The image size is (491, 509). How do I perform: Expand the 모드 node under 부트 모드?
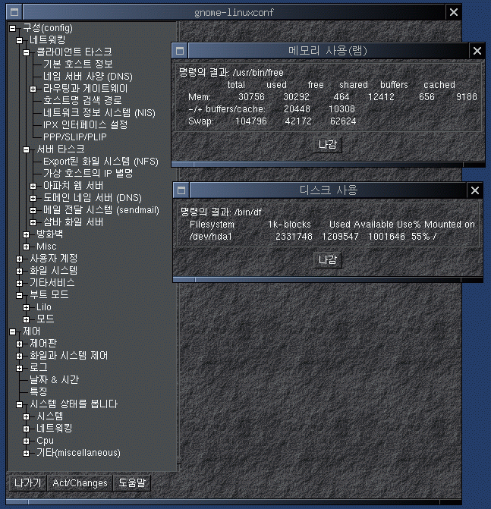click(x=27, y=319)
